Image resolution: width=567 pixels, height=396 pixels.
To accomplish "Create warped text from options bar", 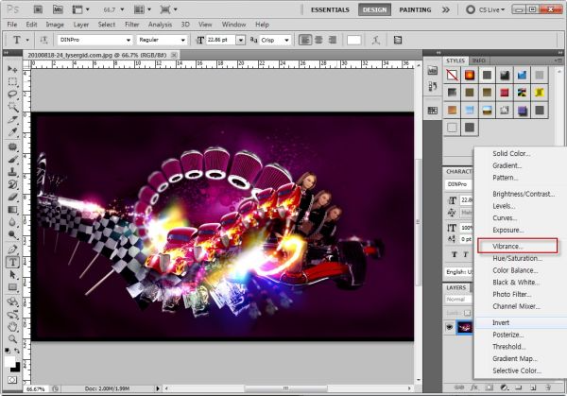I will [x=376, y=40].
